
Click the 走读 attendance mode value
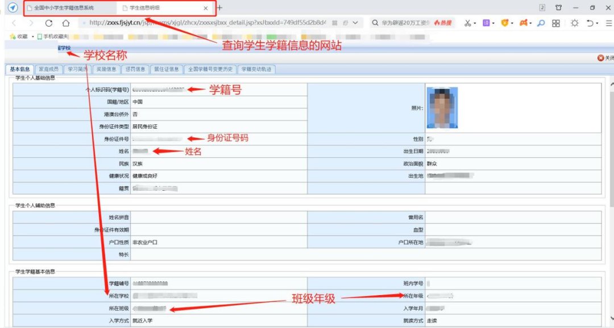(x=432, y=321)
